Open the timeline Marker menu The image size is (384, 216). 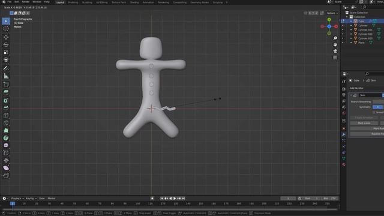[52, 199]
